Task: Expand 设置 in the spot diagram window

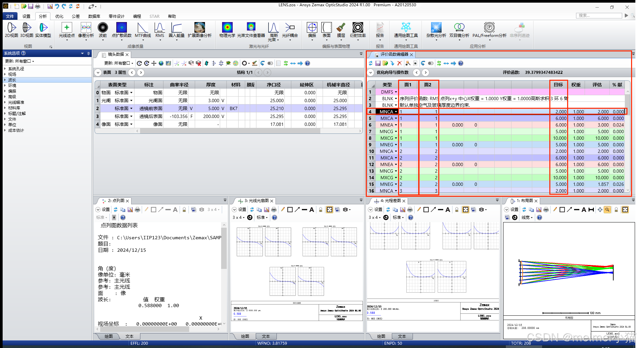Action: point(98,210)
